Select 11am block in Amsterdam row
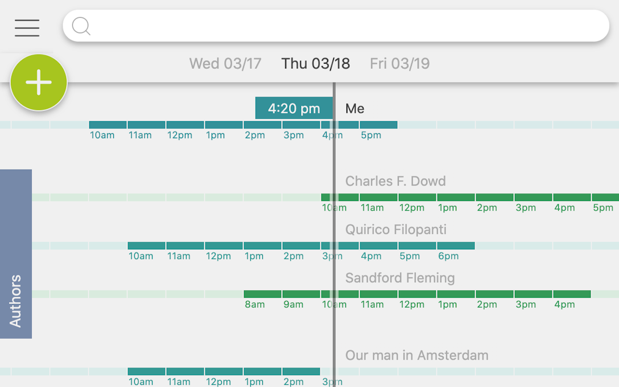The width and height of the screenshot is (619, 387). [185, 372]
